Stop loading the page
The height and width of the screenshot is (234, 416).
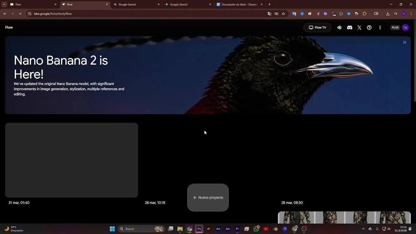pyautogui.click(x=20, y=14)
